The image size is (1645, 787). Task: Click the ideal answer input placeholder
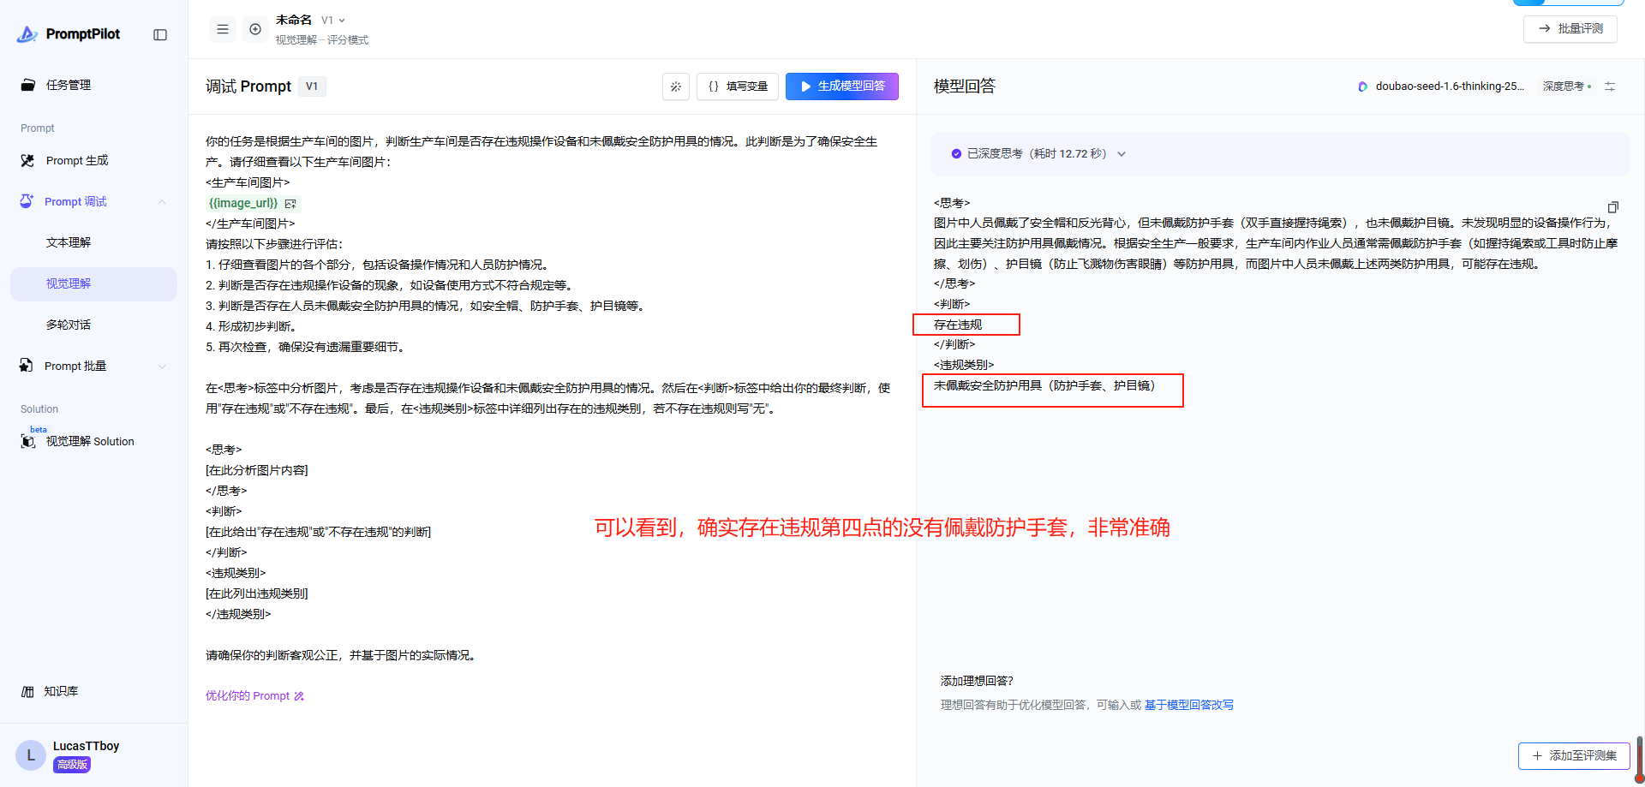point(1041,706)
